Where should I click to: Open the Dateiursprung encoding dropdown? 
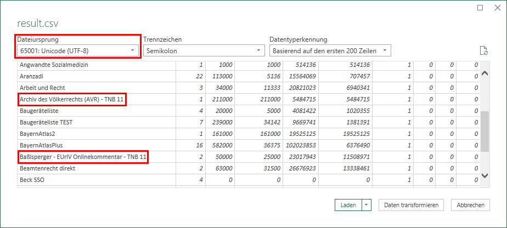(77, 51)
